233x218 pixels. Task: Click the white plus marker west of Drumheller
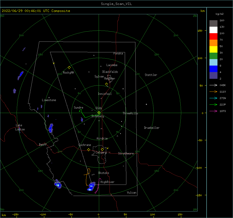tap(146, 104)
